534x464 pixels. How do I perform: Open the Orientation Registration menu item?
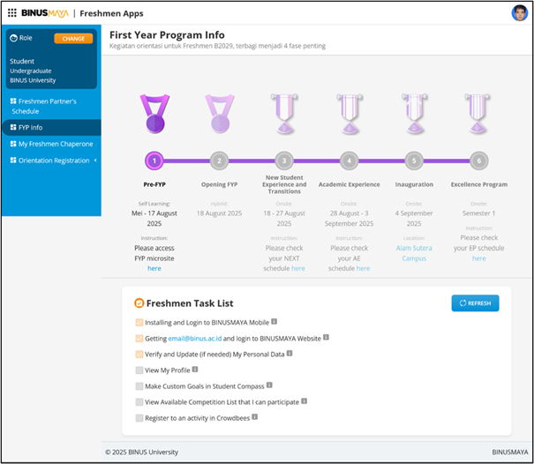[x=51, y=160]
